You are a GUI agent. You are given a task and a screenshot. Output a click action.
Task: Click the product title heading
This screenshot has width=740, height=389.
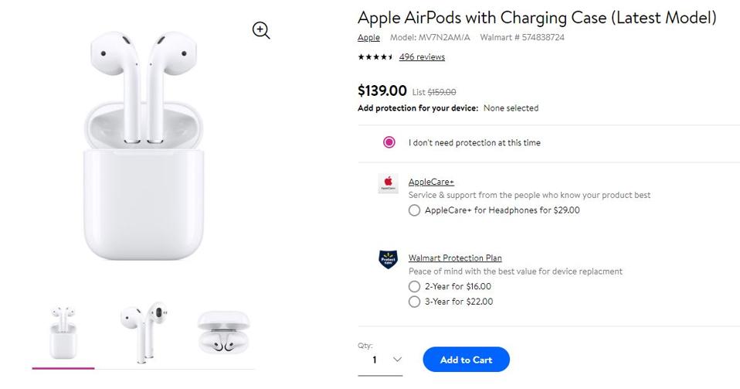(537, 17)
